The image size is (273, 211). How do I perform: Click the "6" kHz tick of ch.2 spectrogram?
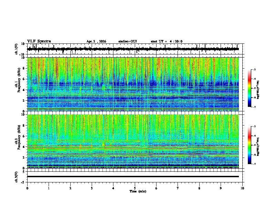point(24,136)
